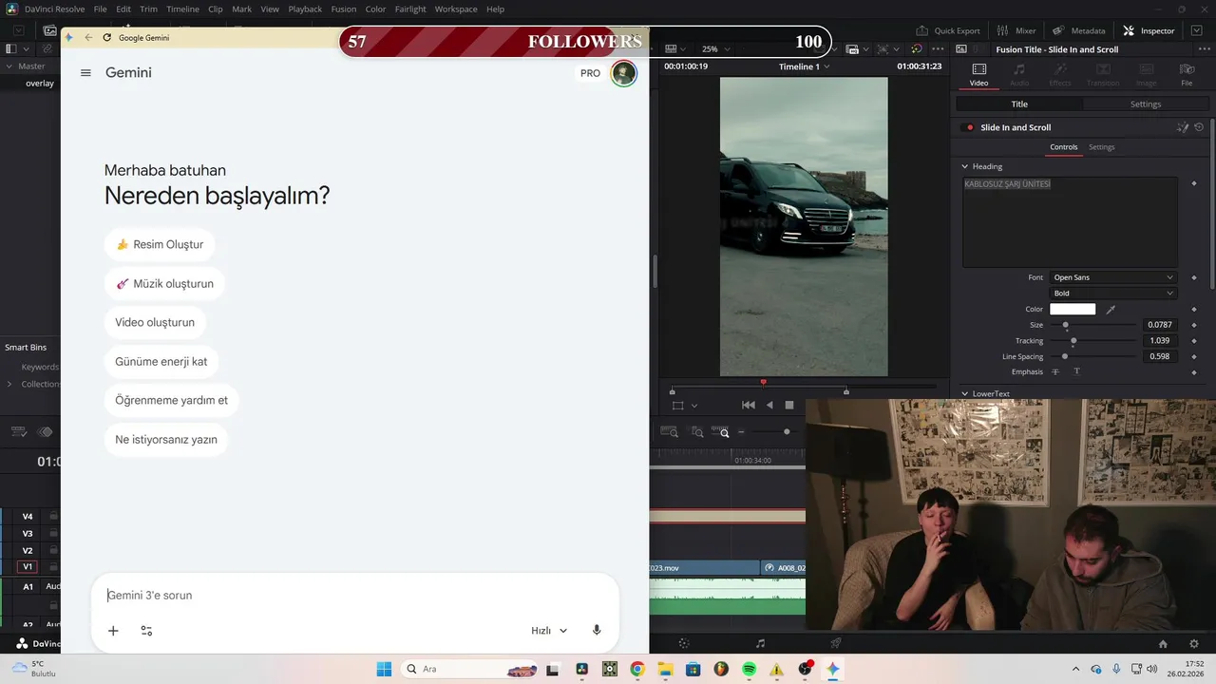This screenshot has width=1216, height=684.
Task: Open the Playback menu
Action: (305, 9)
